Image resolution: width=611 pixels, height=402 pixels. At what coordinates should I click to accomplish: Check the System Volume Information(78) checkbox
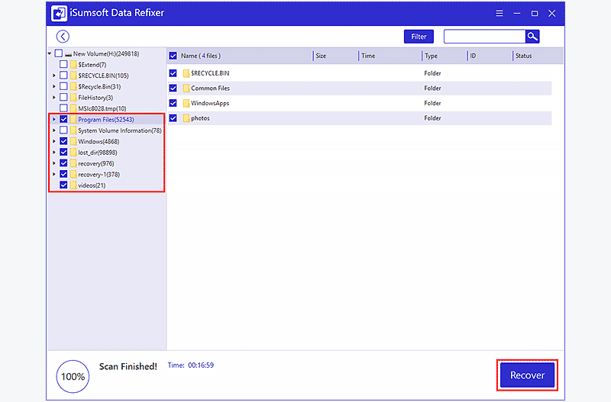(63, 130)
